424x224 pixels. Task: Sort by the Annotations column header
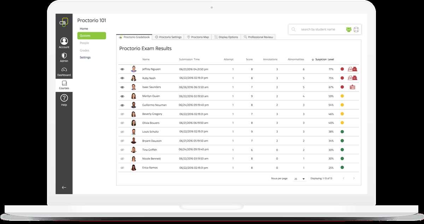click(270, 60)
